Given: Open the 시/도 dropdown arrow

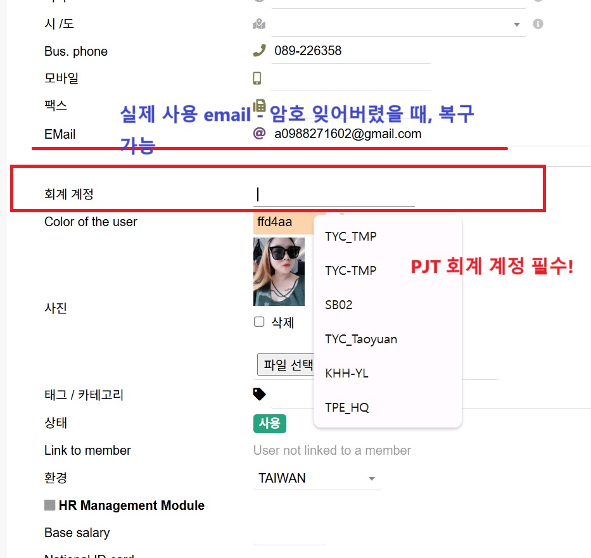Looking at the screenshot, I should [516, 25].
